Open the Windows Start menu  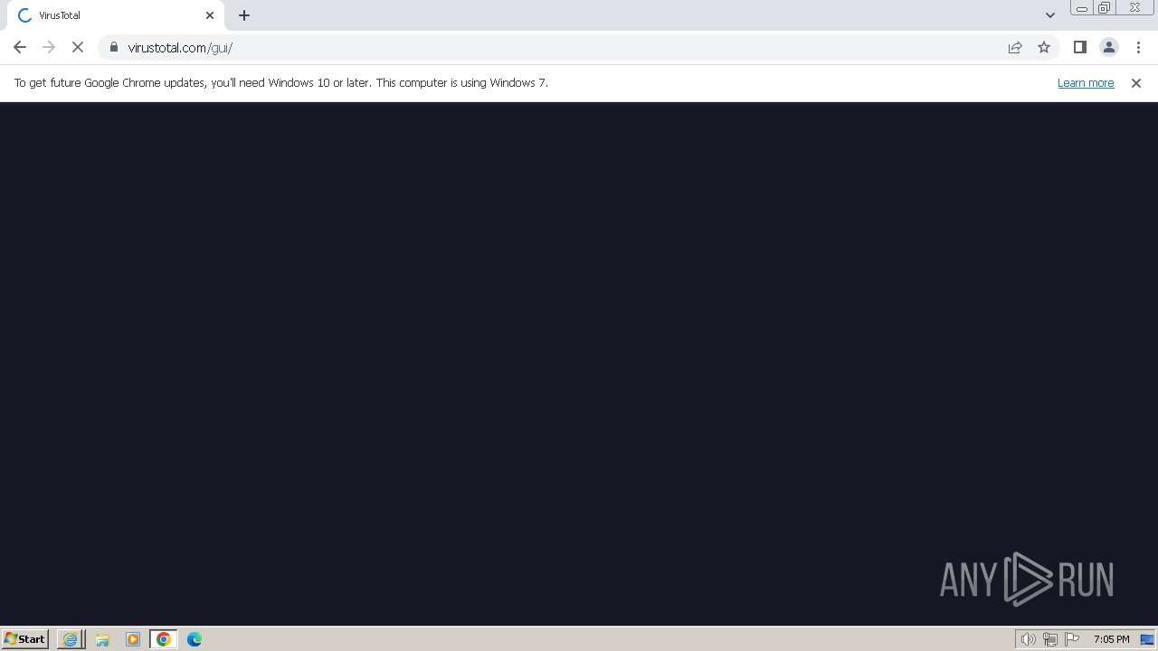25,639
